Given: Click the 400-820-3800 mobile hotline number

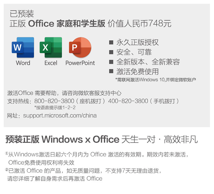Looking at the screenshot, I should (x=128, y=101).
